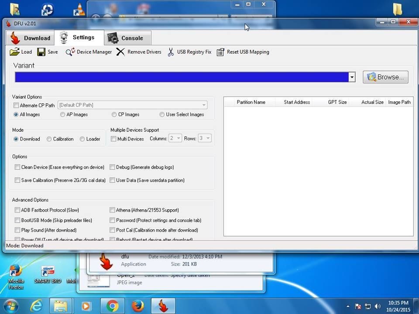Switch to the Console tab
The image size is (419, 314).
tap(127, 38)
